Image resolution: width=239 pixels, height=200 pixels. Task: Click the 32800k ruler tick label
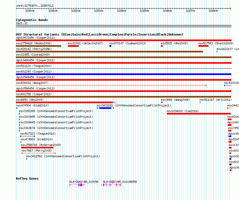pyautogui.click(x=30, y=11)
